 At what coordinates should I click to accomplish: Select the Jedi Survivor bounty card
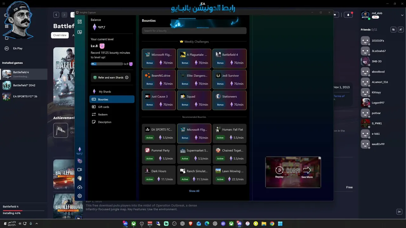click(x=229, y=79)
